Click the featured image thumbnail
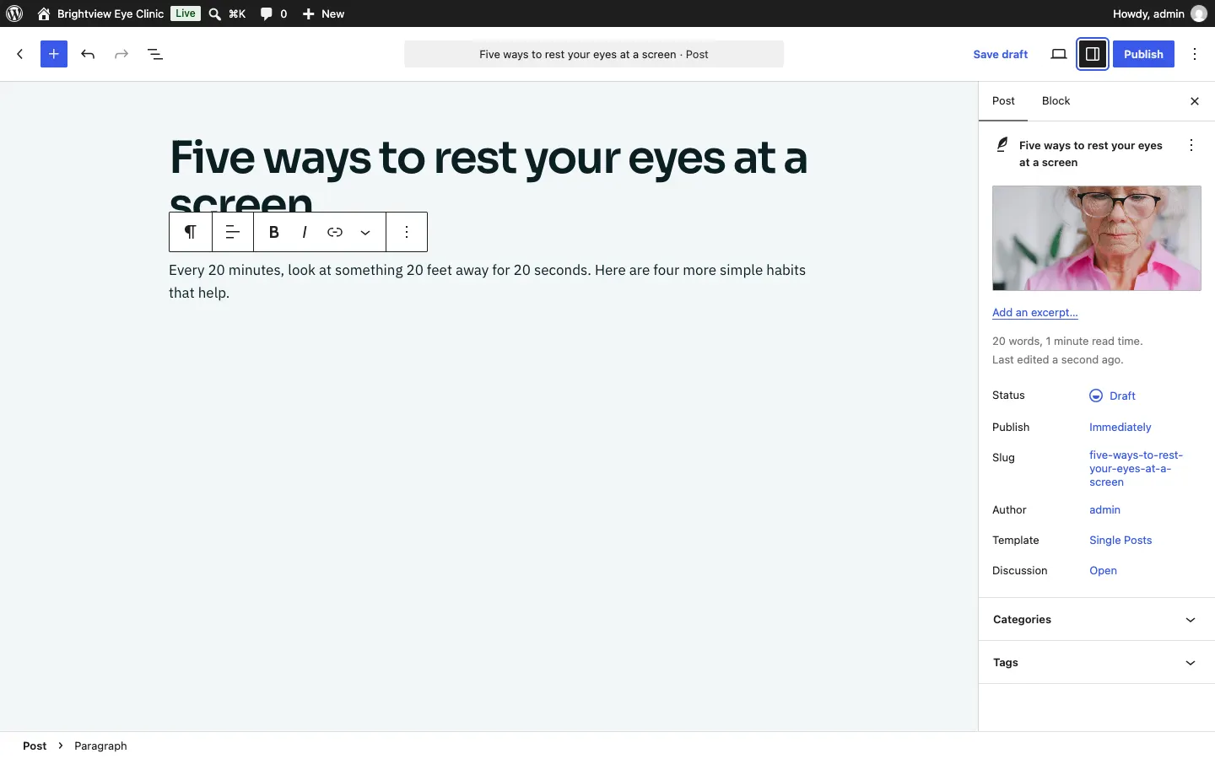 [x=1097, y=239]
